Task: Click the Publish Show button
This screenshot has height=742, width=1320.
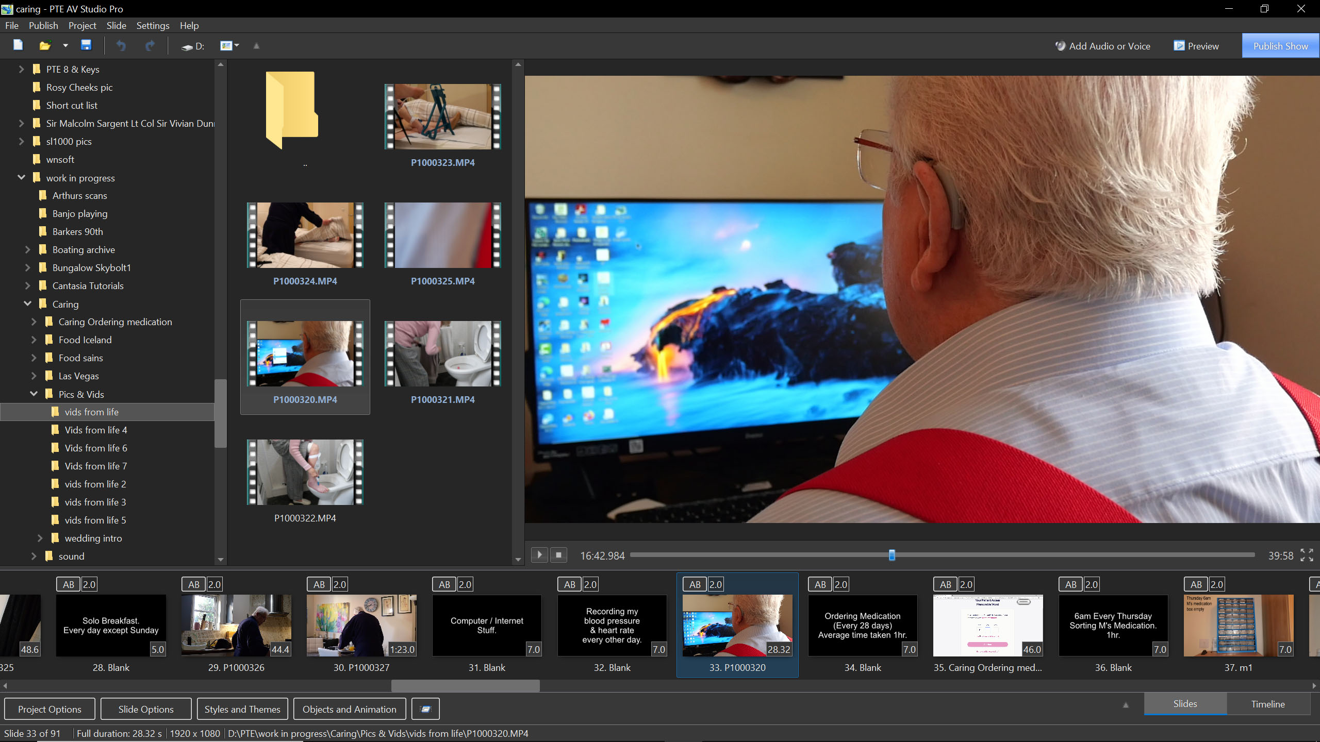Action: (x=1280, y=46)
